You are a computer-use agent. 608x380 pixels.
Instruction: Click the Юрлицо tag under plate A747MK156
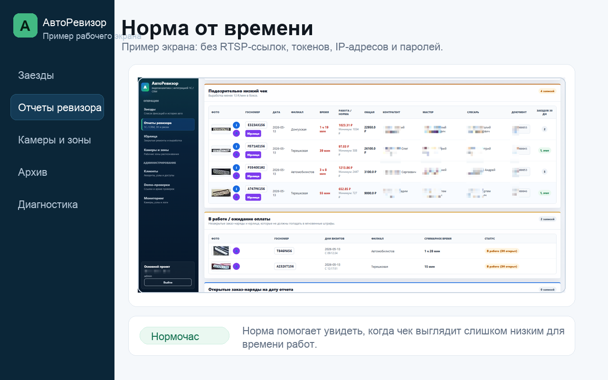tap(253, 198)
